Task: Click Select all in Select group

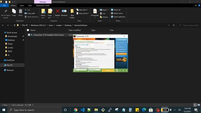Action: coord(116,10)
